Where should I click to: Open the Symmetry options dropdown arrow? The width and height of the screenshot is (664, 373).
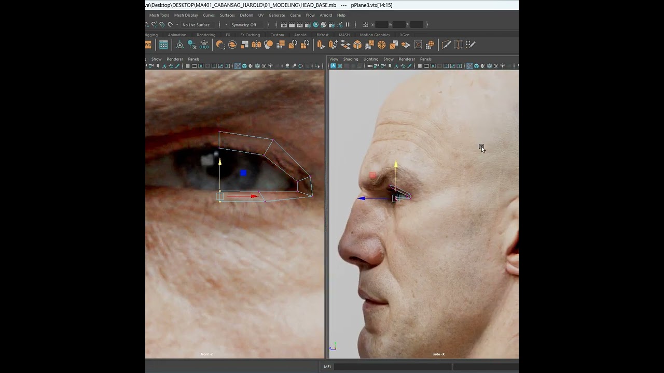(226, 24)
